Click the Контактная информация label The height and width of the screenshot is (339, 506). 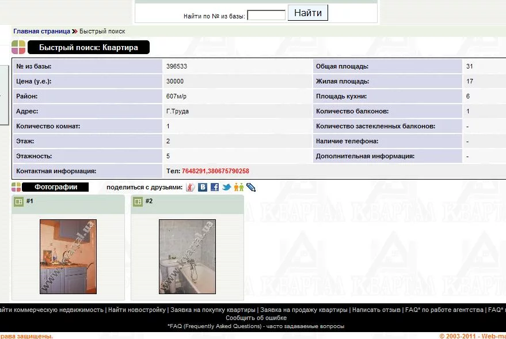pos(56,171)
